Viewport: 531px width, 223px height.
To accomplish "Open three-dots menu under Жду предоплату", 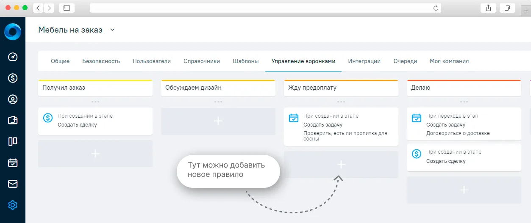I will [341, 102].
